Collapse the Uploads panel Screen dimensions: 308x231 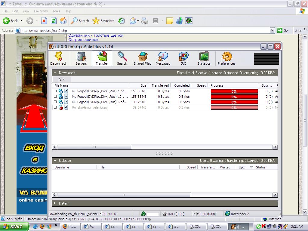[x=55, y=161]
